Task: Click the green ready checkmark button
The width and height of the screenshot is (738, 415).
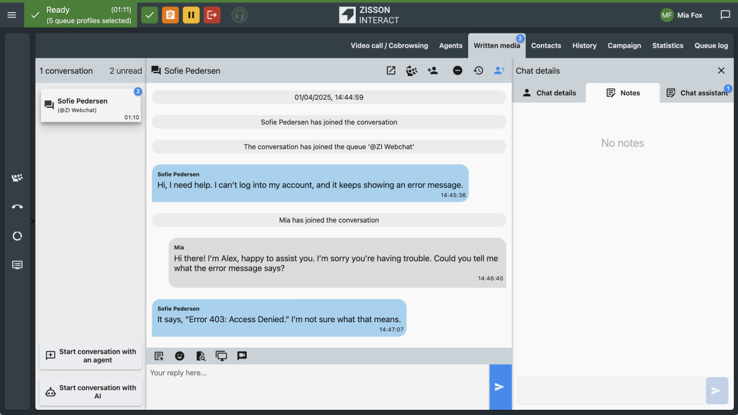Action: pos(149,15)
